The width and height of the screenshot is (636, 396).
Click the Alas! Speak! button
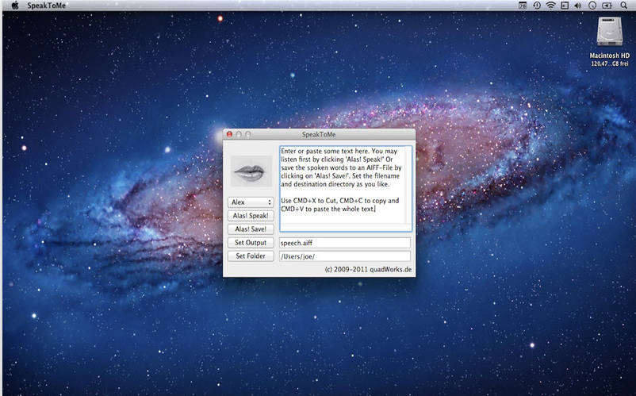click(251, 215)
